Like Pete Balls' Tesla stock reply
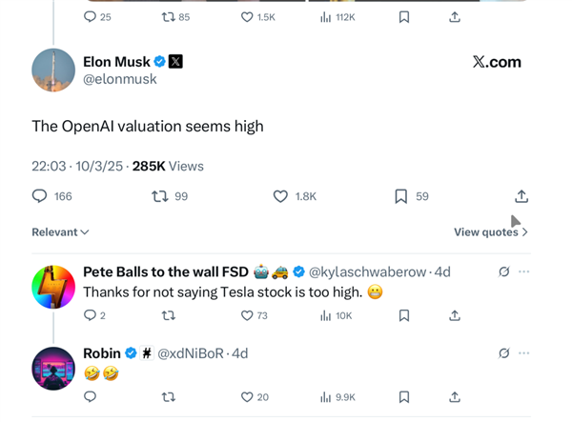The height and width of the screenshot is (422, 572). [247, 315]
